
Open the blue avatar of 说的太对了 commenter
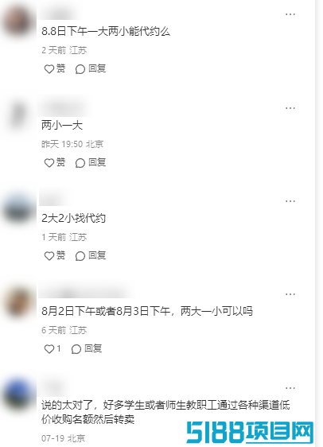pos(18,395)
